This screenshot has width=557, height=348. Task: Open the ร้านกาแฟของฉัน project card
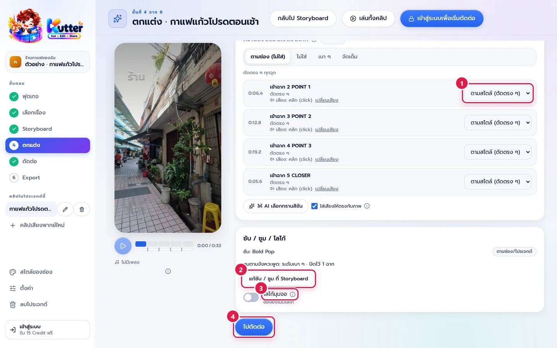pos(48,61)
